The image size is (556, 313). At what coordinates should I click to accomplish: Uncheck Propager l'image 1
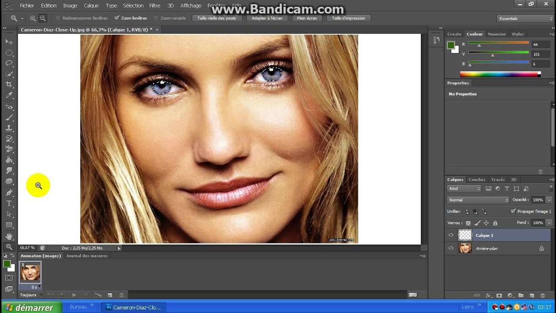pos(513,211)
